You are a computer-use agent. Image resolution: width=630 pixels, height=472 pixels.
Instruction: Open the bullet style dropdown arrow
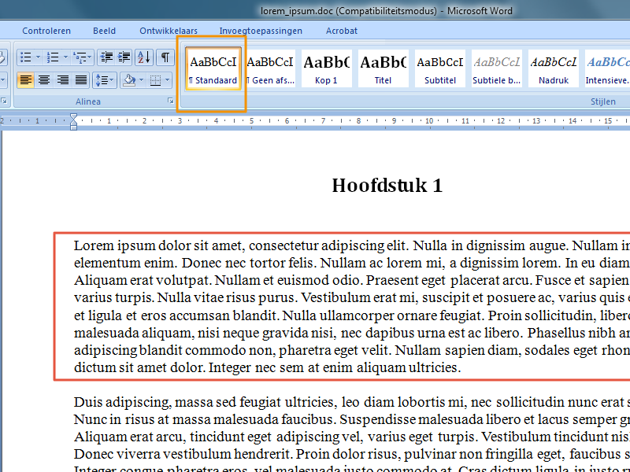click(x=38, y=57)
